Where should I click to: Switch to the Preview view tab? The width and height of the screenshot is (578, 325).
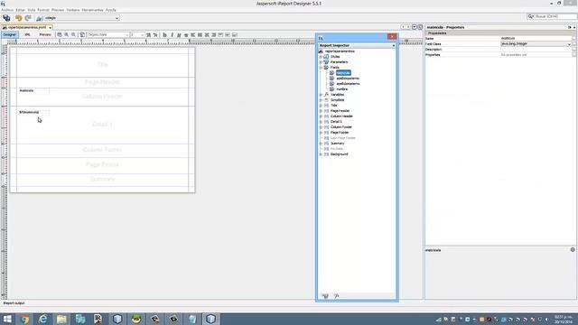tap(45, 34)
